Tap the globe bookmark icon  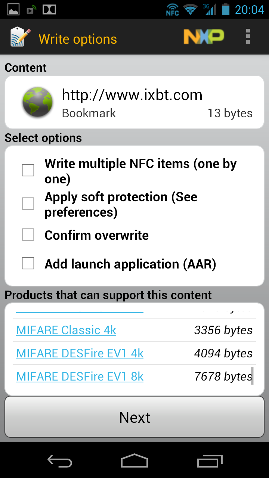point(37,102)
